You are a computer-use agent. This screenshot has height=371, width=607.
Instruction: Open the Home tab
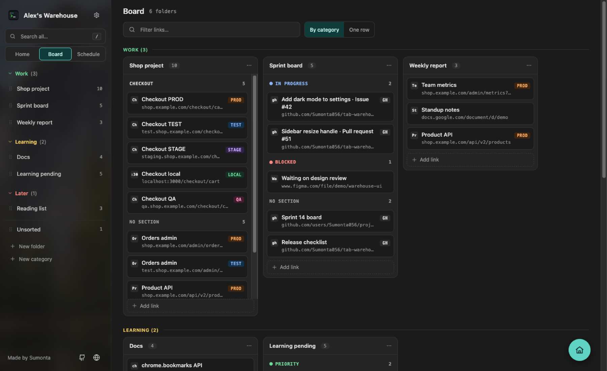(x=22, y=54)
